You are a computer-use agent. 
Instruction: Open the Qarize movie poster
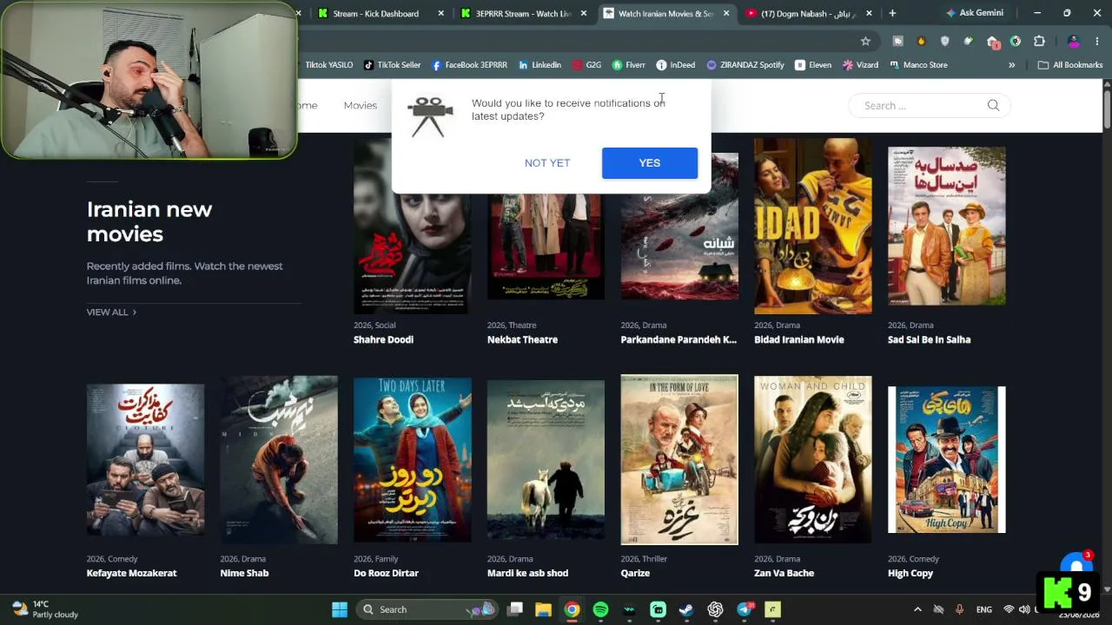679,460
